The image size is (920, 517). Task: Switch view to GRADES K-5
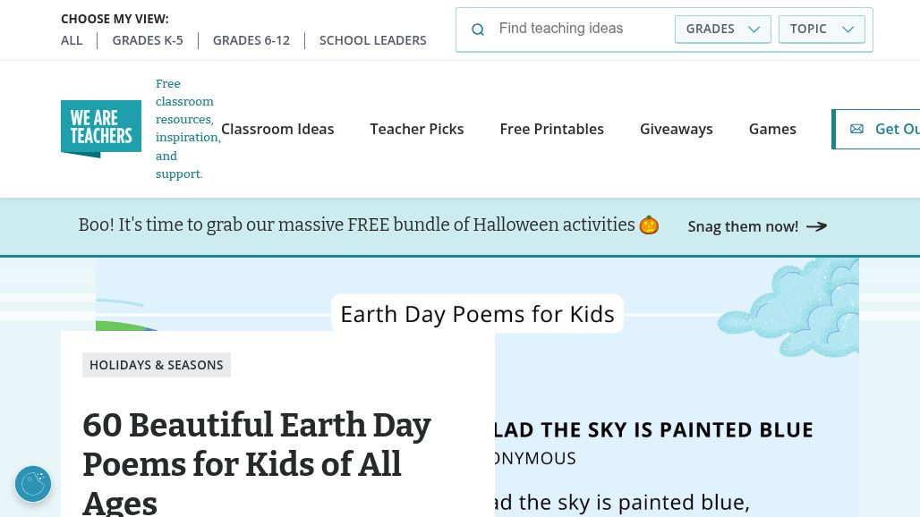pos(148,40)
